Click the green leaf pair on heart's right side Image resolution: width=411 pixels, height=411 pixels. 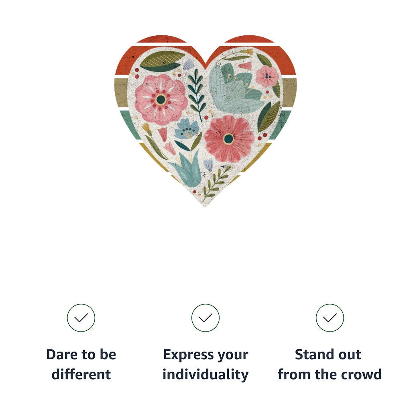coord(269,116)
